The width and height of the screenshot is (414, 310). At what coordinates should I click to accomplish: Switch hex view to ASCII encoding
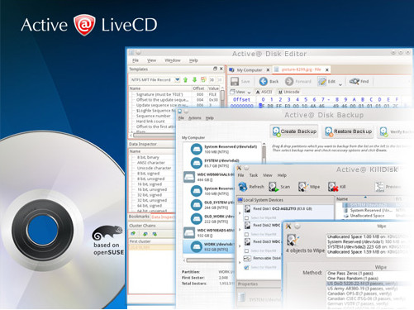coord(264,92)
